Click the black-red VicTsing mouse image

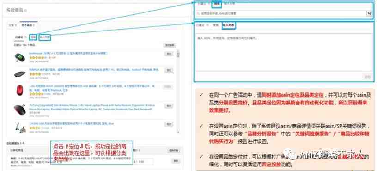[20, 110]
